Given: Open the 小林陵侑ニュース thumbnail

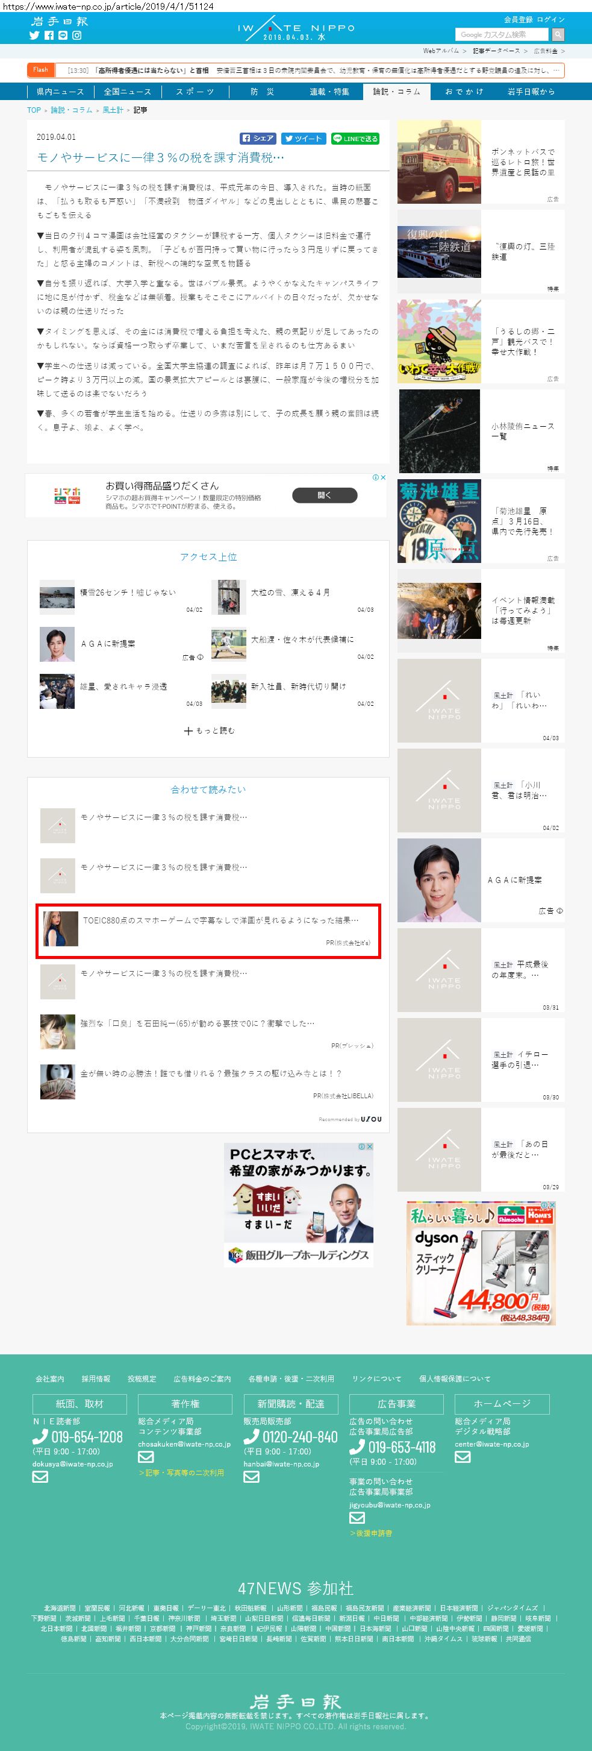Looking at the screenshot, I should tap(439, 431).
